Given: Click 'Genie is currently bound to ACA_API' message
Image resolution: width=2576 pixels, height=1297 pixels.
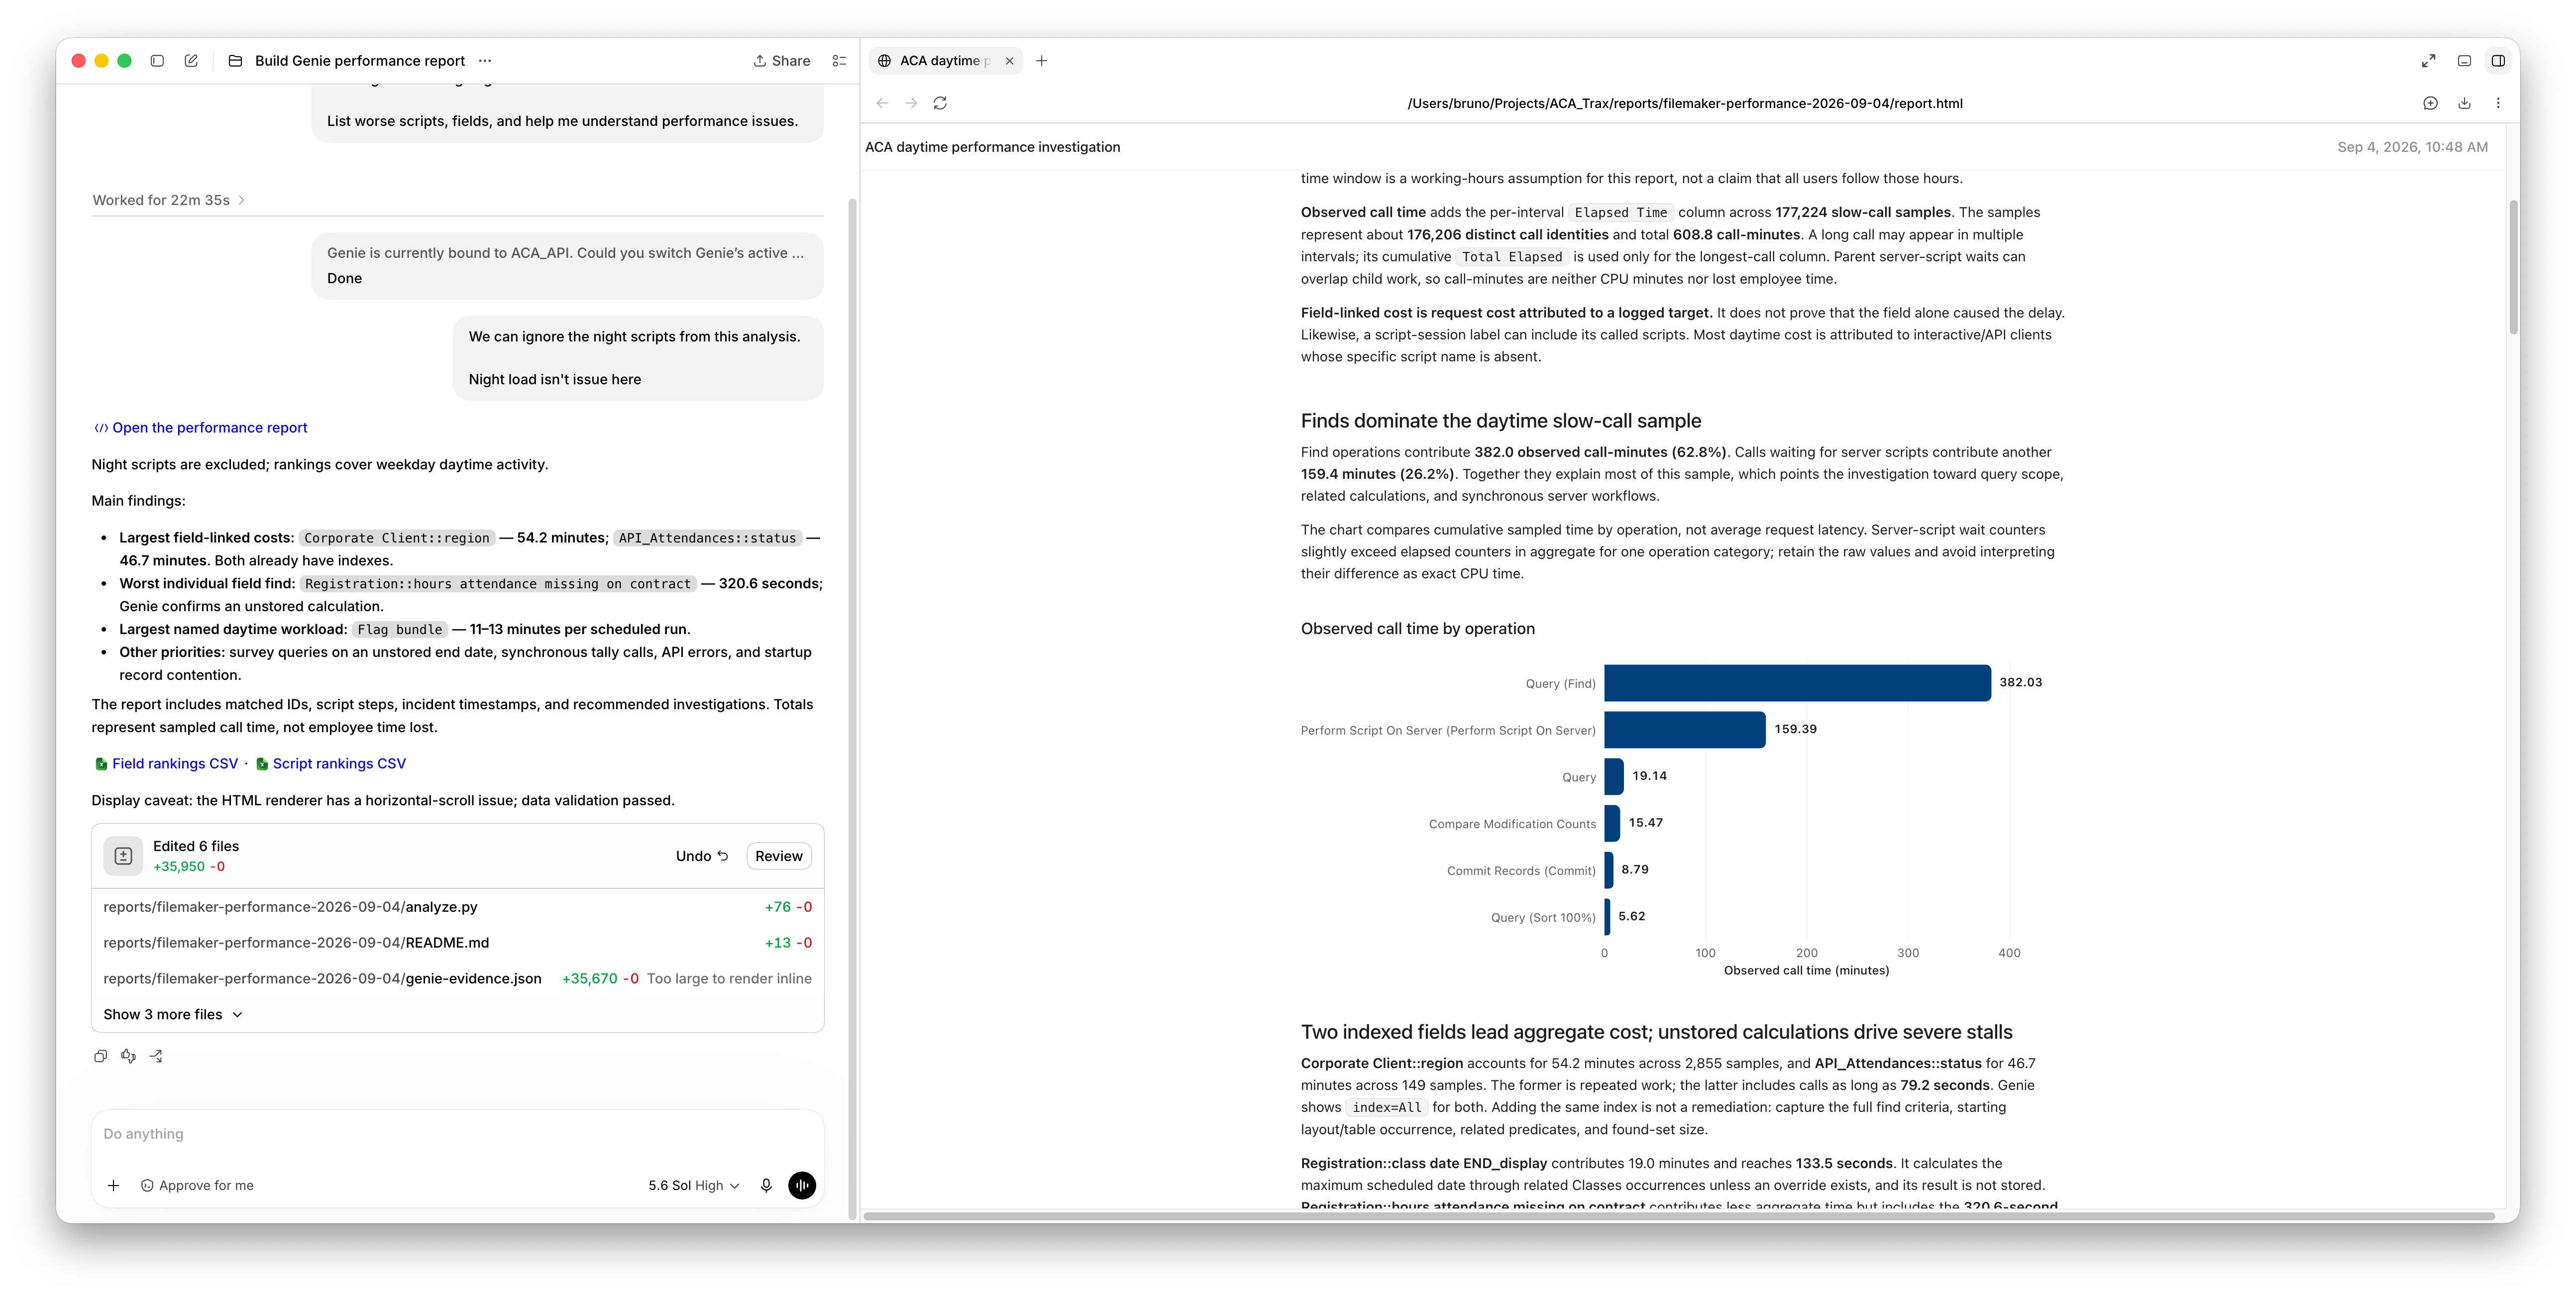Looking at the screenshot, I should click(565, 253).
